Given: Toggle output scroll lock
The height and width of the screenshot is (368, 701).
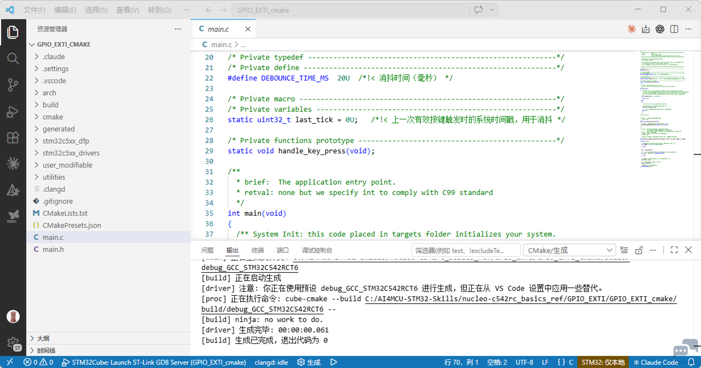Looking at the screenshot, I should [639, 250].
